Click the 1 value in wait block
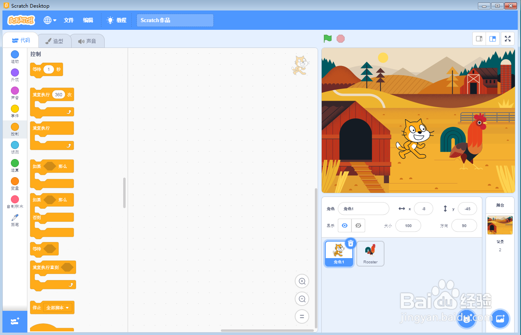 pos(49,69)
